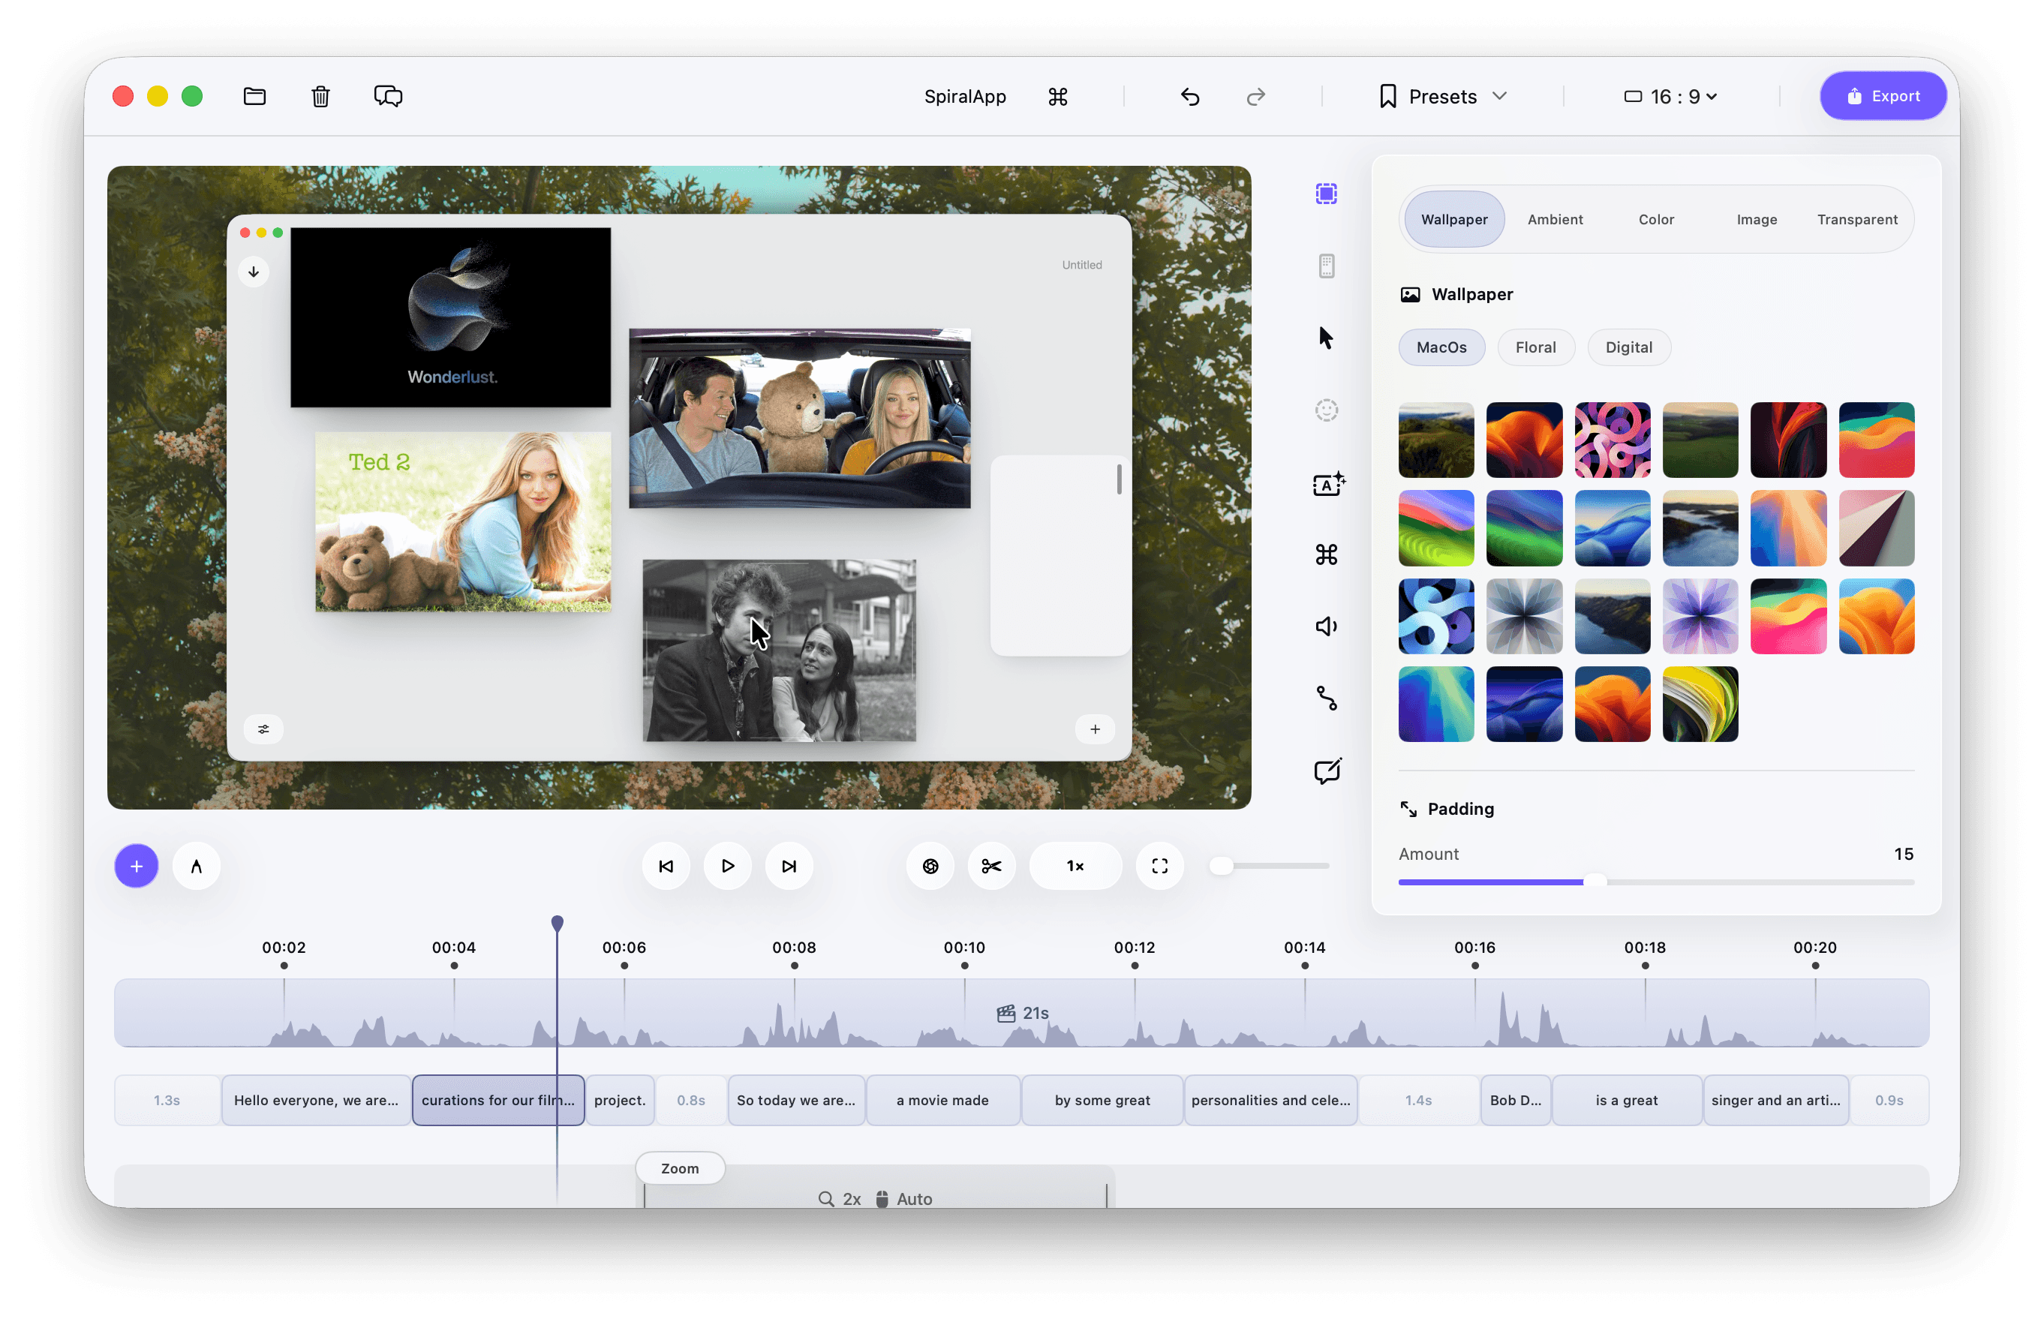The width and height of the screenshot is (2044, 1319).
Task: Select the 'curations for our film...' caption
Action: click(497, 1101)
